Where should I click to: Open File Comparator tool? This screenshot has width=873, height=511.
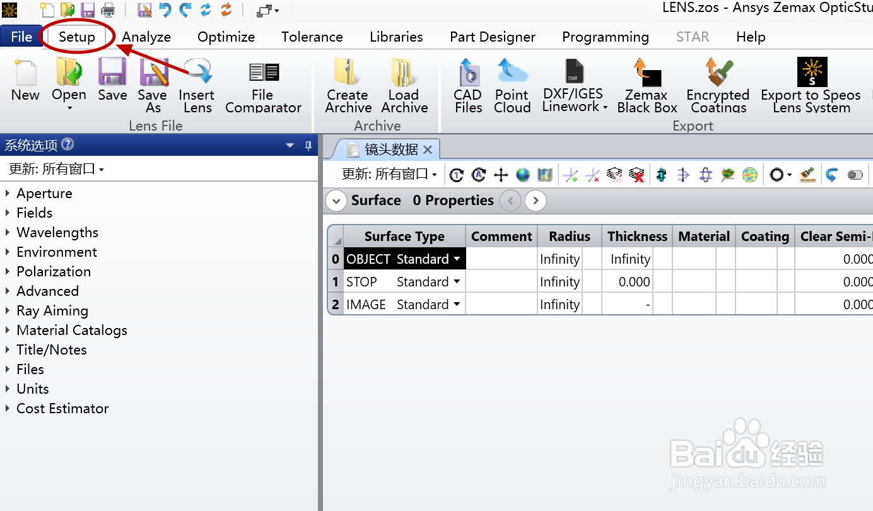point(263,88)
